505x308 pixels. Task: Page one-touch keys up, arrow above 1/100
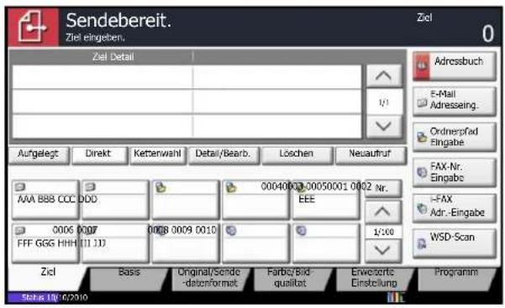(383, 211)
